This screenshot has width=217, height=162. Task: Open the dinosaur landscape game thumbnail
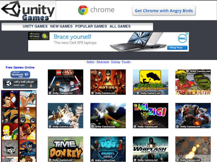[x=108, y=116]
